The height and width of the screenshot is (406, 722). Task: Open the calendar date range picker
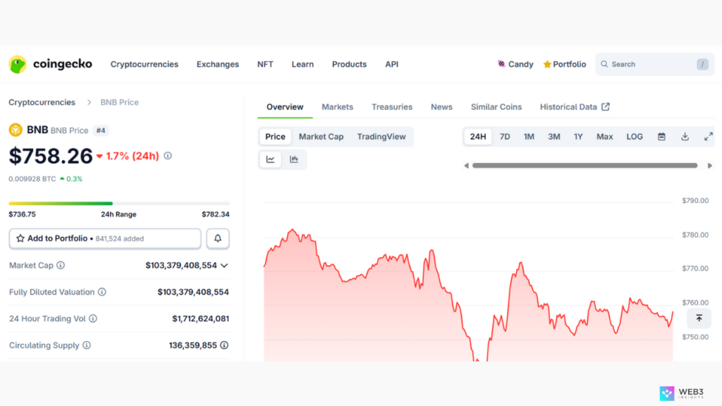(661, 137)
